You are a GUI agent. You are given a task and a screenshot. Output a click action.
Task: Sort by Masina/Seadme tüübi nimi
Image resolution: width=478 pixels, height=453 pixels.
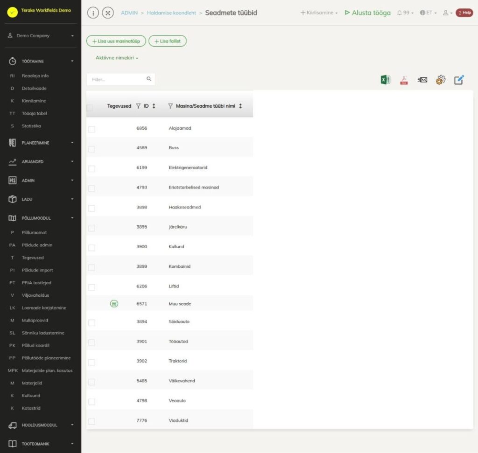240,106
